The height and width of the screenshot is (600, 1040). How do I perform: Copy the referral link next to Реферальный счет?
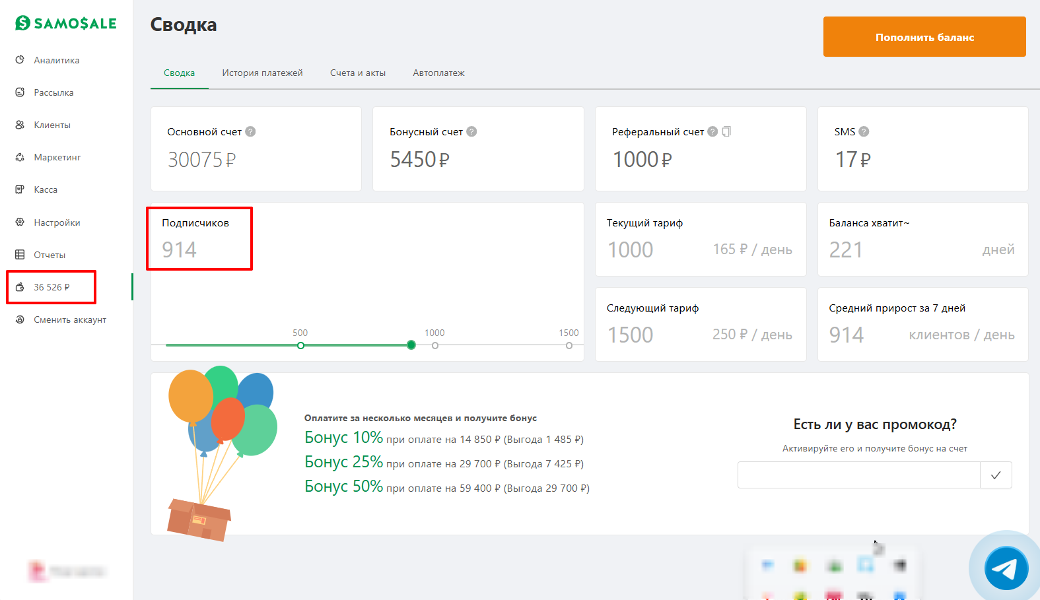[x=726, y=131]
